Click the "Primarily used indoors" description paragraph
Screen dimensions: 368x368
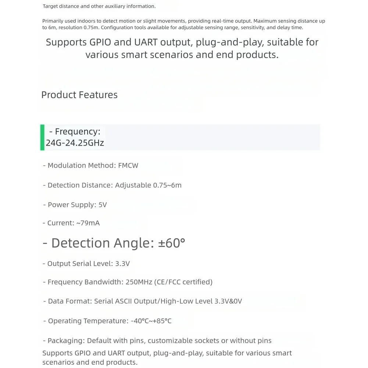coord(183,21)
